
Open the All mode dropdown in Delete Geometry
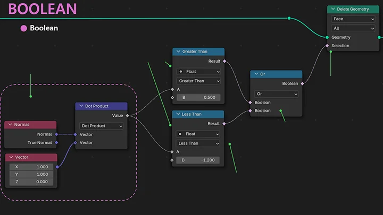[x=353, y=28]
